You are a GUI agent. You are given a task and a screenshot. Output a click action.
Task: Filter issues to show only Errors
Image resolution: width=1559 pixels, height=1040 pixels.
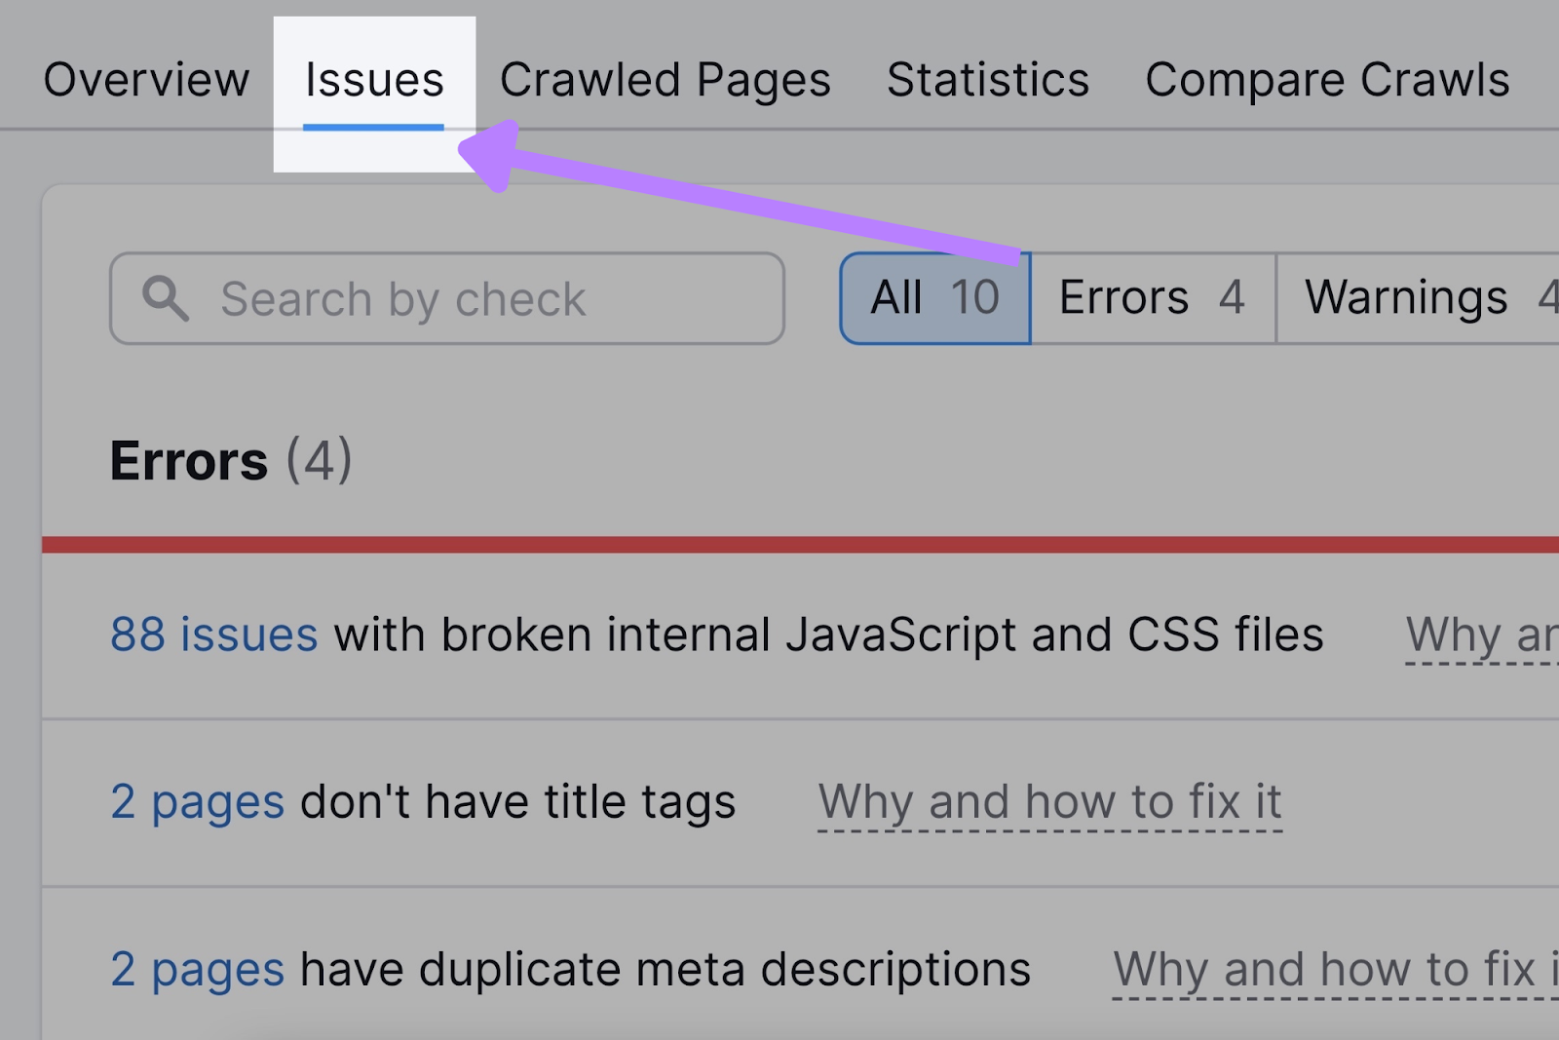tap(1152, 297)
